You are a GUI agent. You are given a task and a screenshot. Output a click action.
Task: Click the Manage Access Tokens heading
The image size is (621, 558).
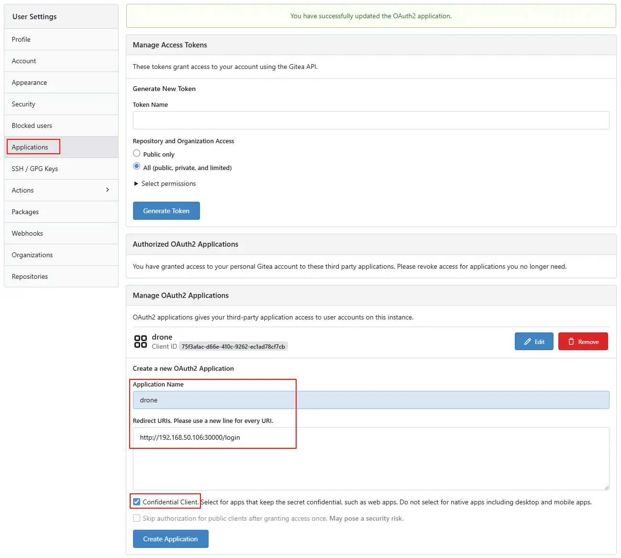(170, 45)
